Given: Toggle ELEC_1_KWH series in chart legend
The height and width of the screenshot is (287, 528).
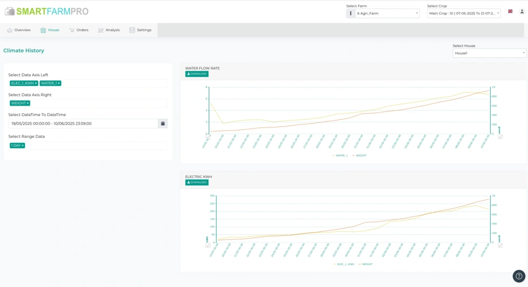Looking at the screenshot, I should click(343, 265).
